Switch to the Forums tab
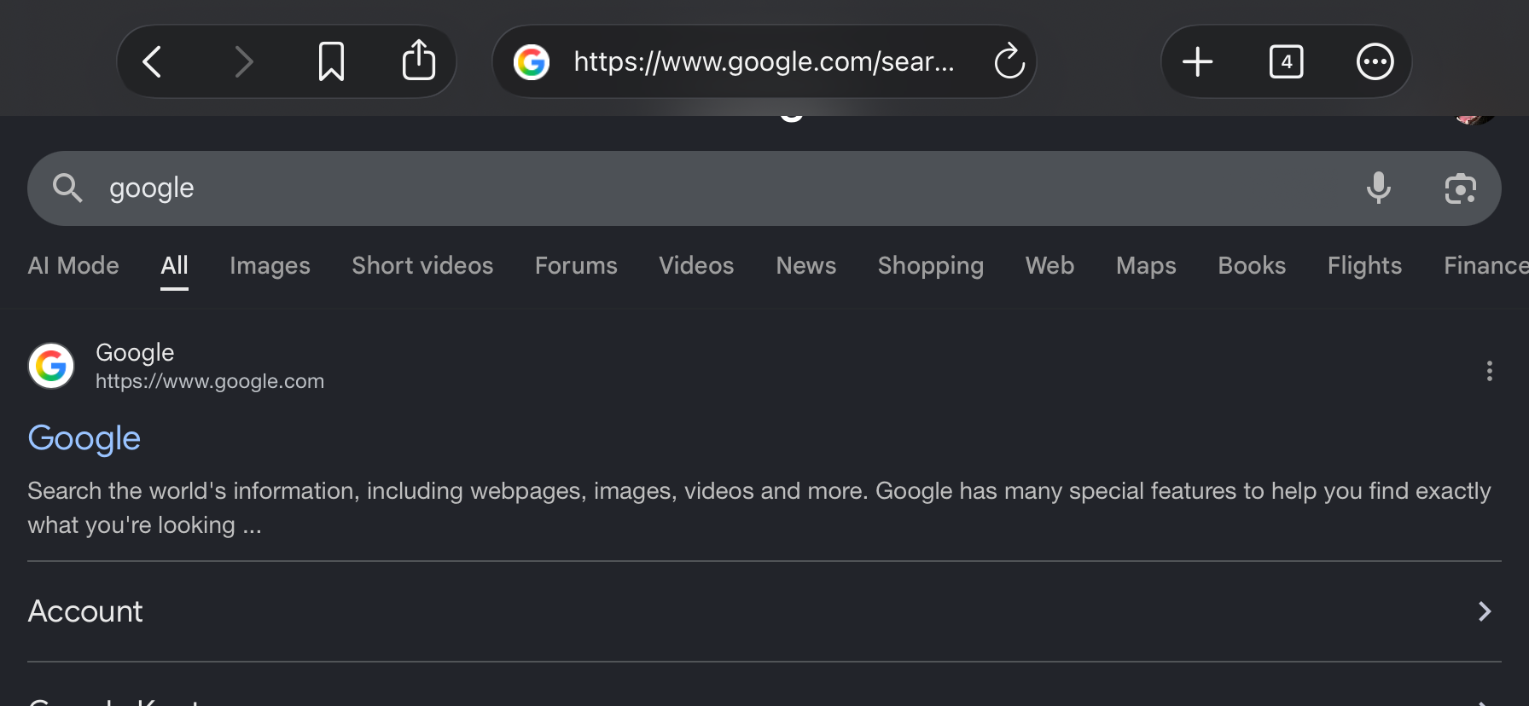 (576, 266)
